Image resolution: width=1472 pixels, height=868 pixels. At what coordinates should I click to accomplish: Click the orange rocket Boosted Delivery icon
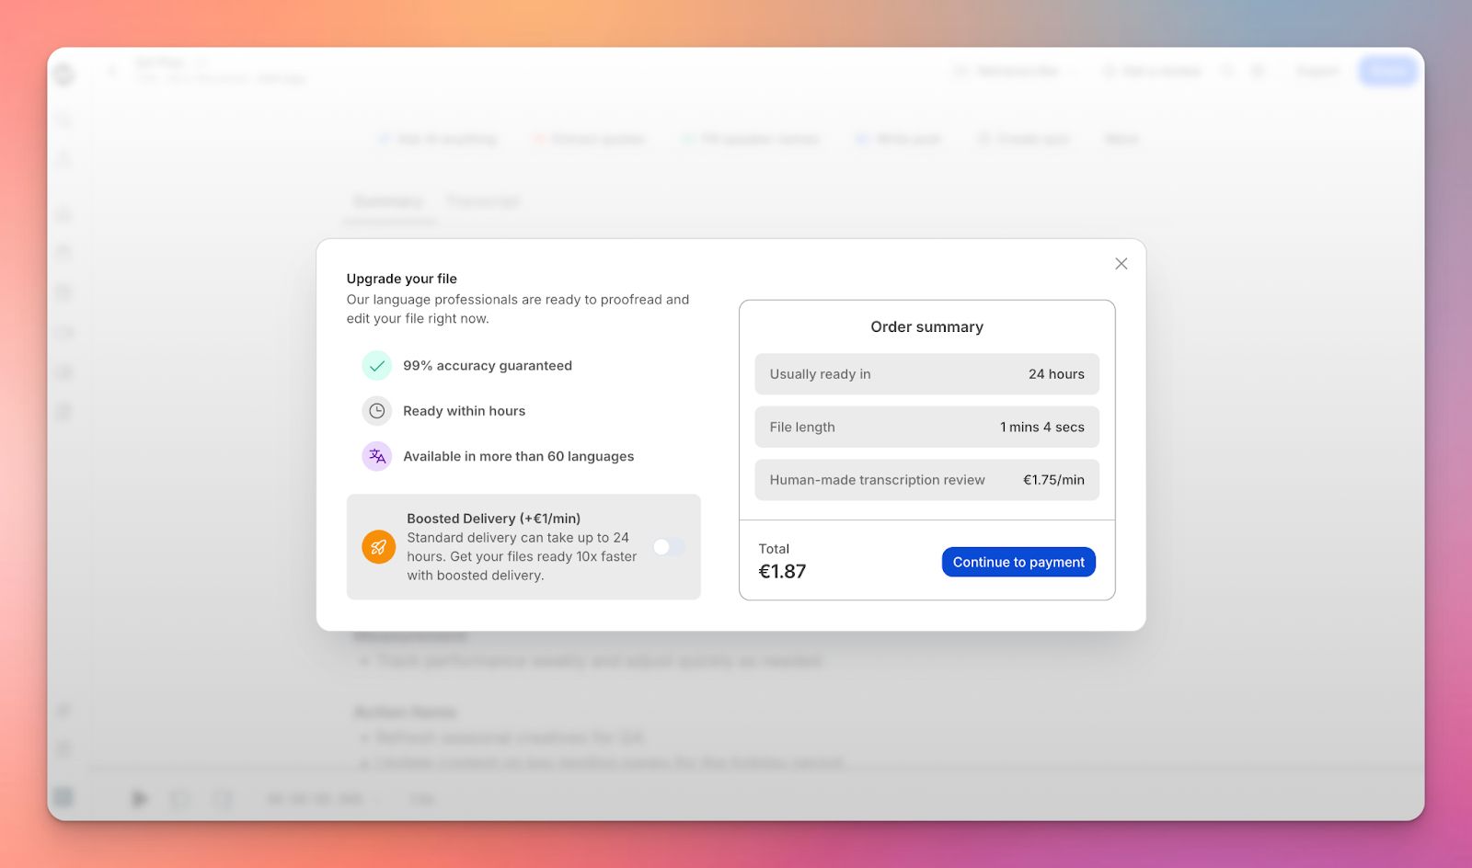[378, 547]
